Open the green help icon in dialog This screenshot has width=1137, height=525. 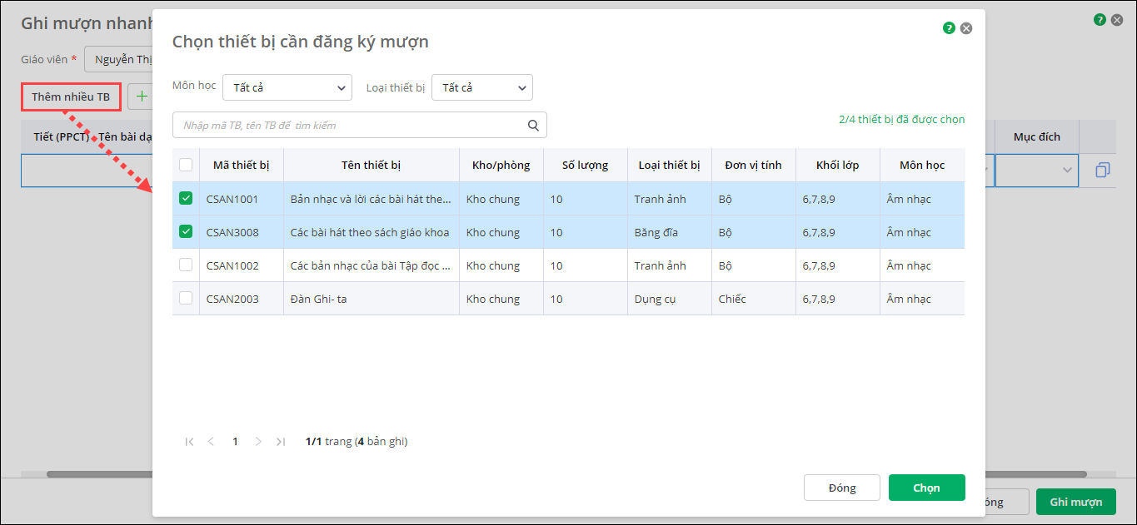tap(949, 28)
